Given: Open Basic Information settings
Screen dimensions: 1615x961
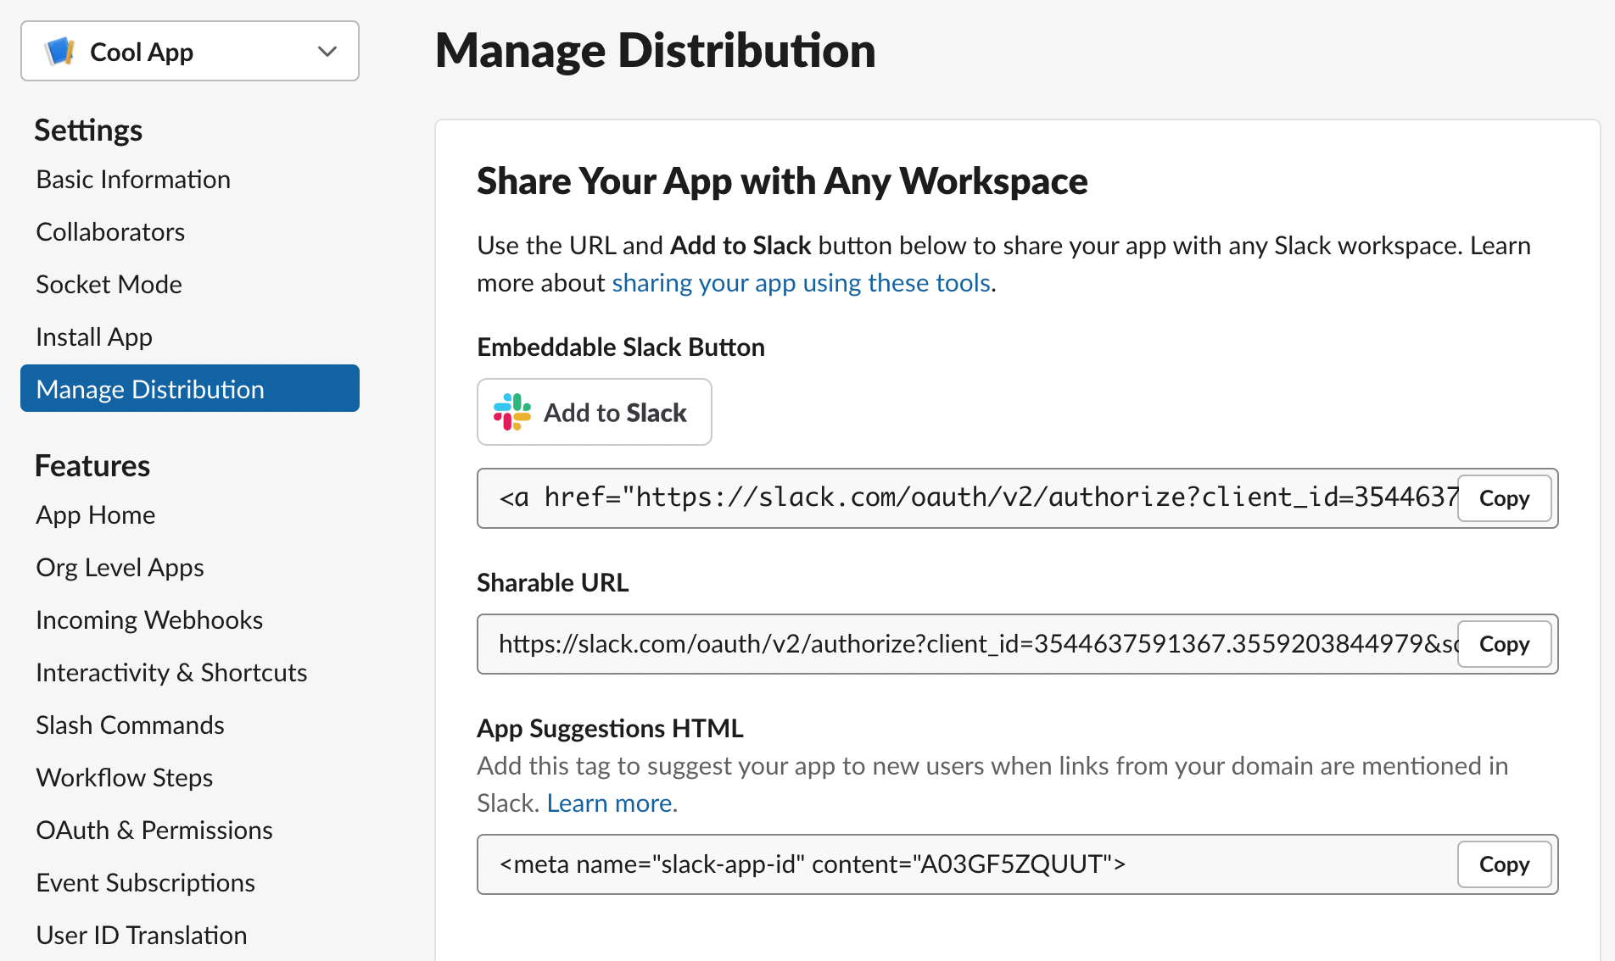Looking at the screenshot, I should (133, 179).
